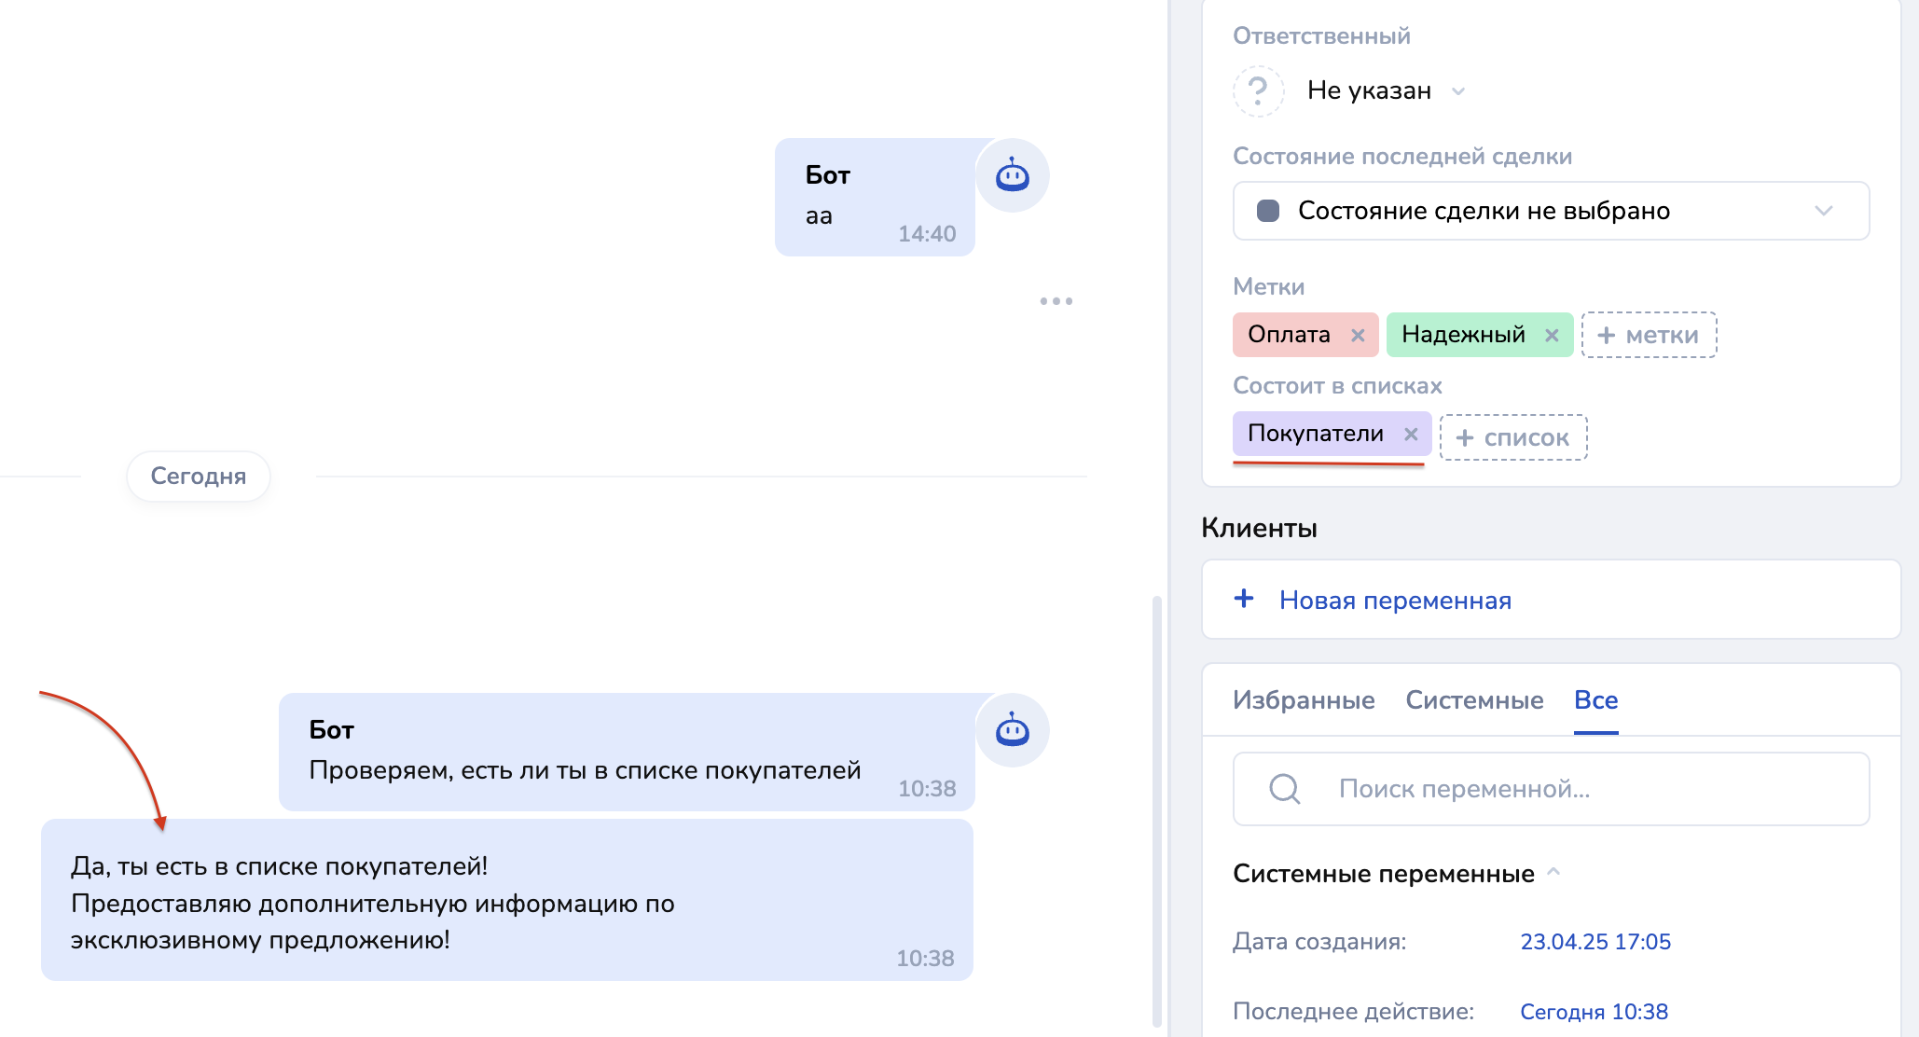Collapse the 'Системные переменные' section
Viewport: 1919px width, 1037px height.
click(x=1553, y=873)
